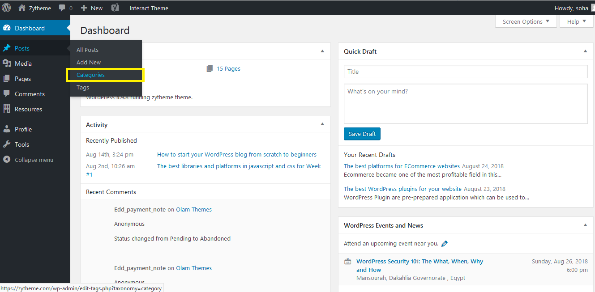Click the Save Draft button
Viewport: 595px width, 292px height.
click(x=362, y=134)
